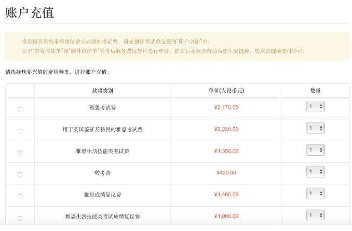Open quantity dropdown for 转考费
The width and height of the screenshot is (352, 231).
315,172
